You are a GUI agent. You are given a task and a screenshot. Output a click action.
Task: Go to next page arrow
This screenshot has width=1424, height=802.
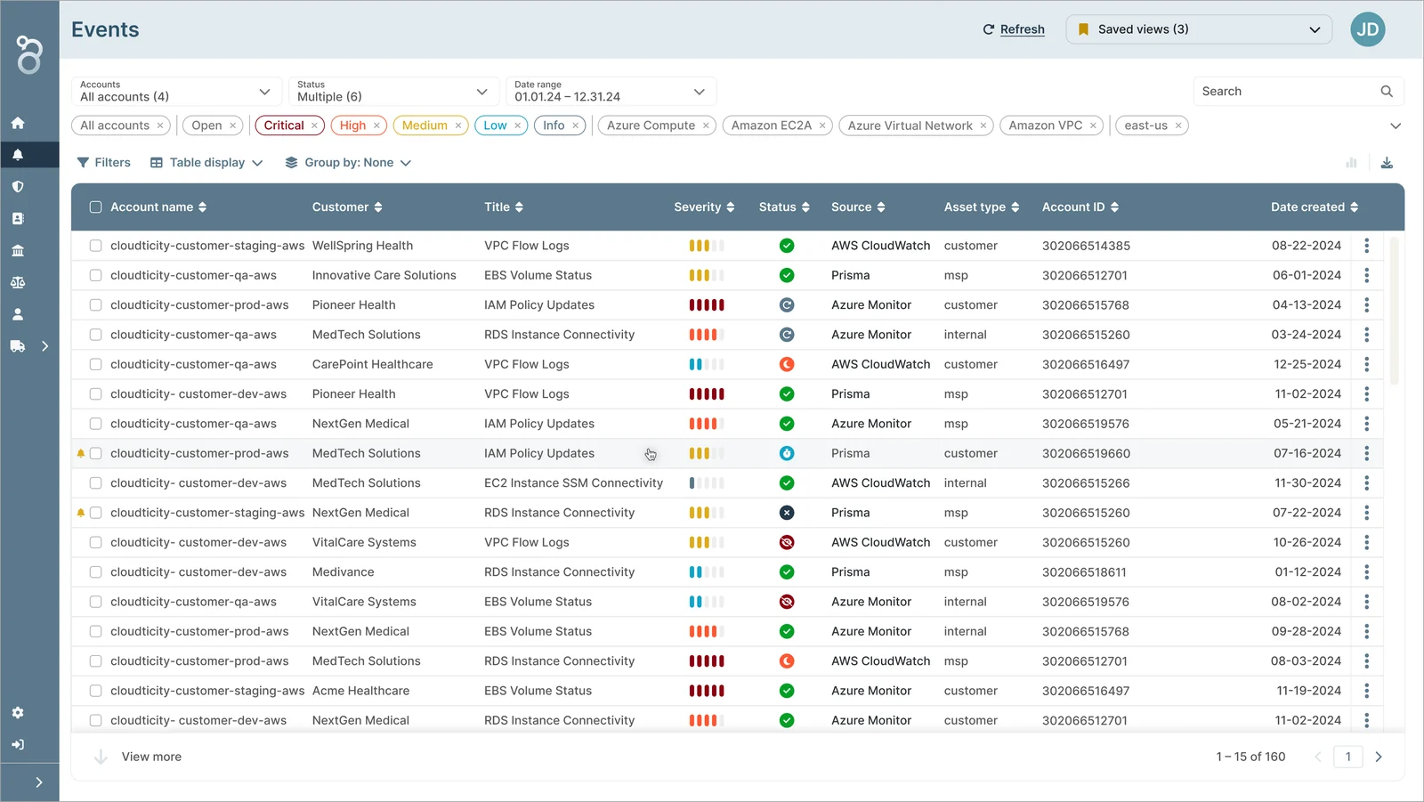point(1379,757)
